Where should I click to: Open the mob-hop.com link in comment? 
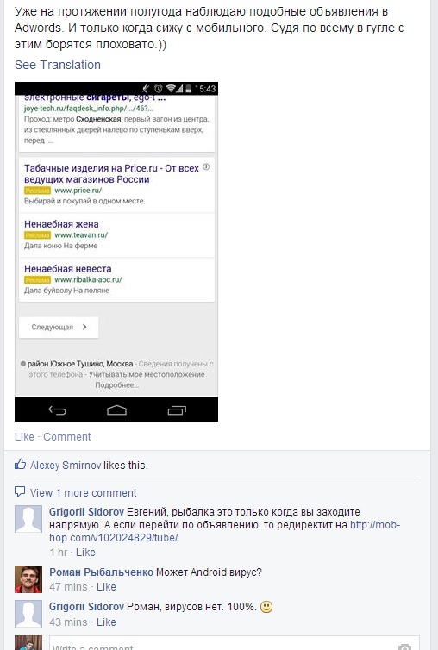coord(224,531)
